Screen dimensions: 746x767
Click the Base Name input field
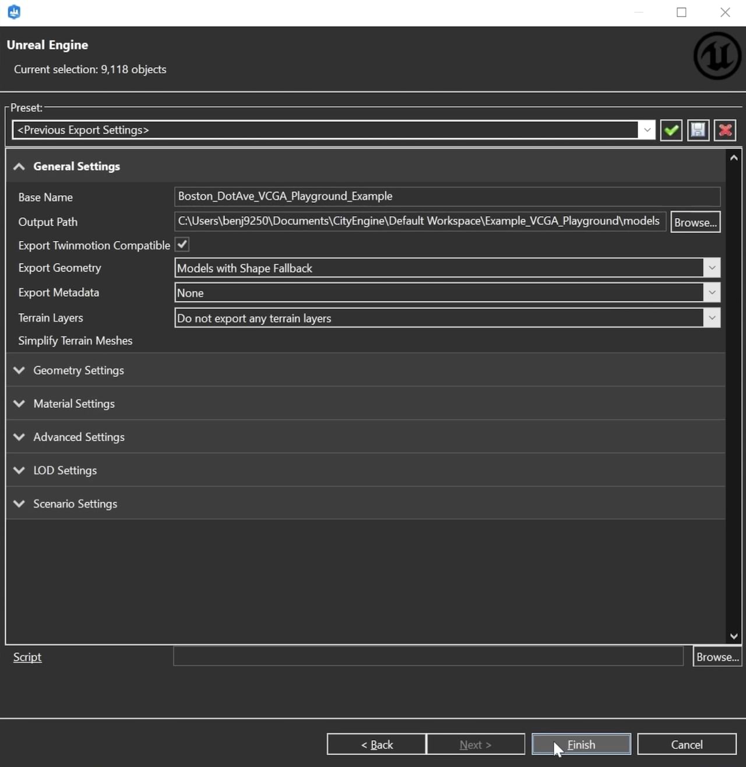pos(447,196)
